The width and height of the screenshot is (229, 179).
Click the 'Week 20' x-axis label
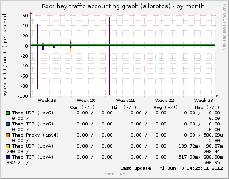click(86, 101)
